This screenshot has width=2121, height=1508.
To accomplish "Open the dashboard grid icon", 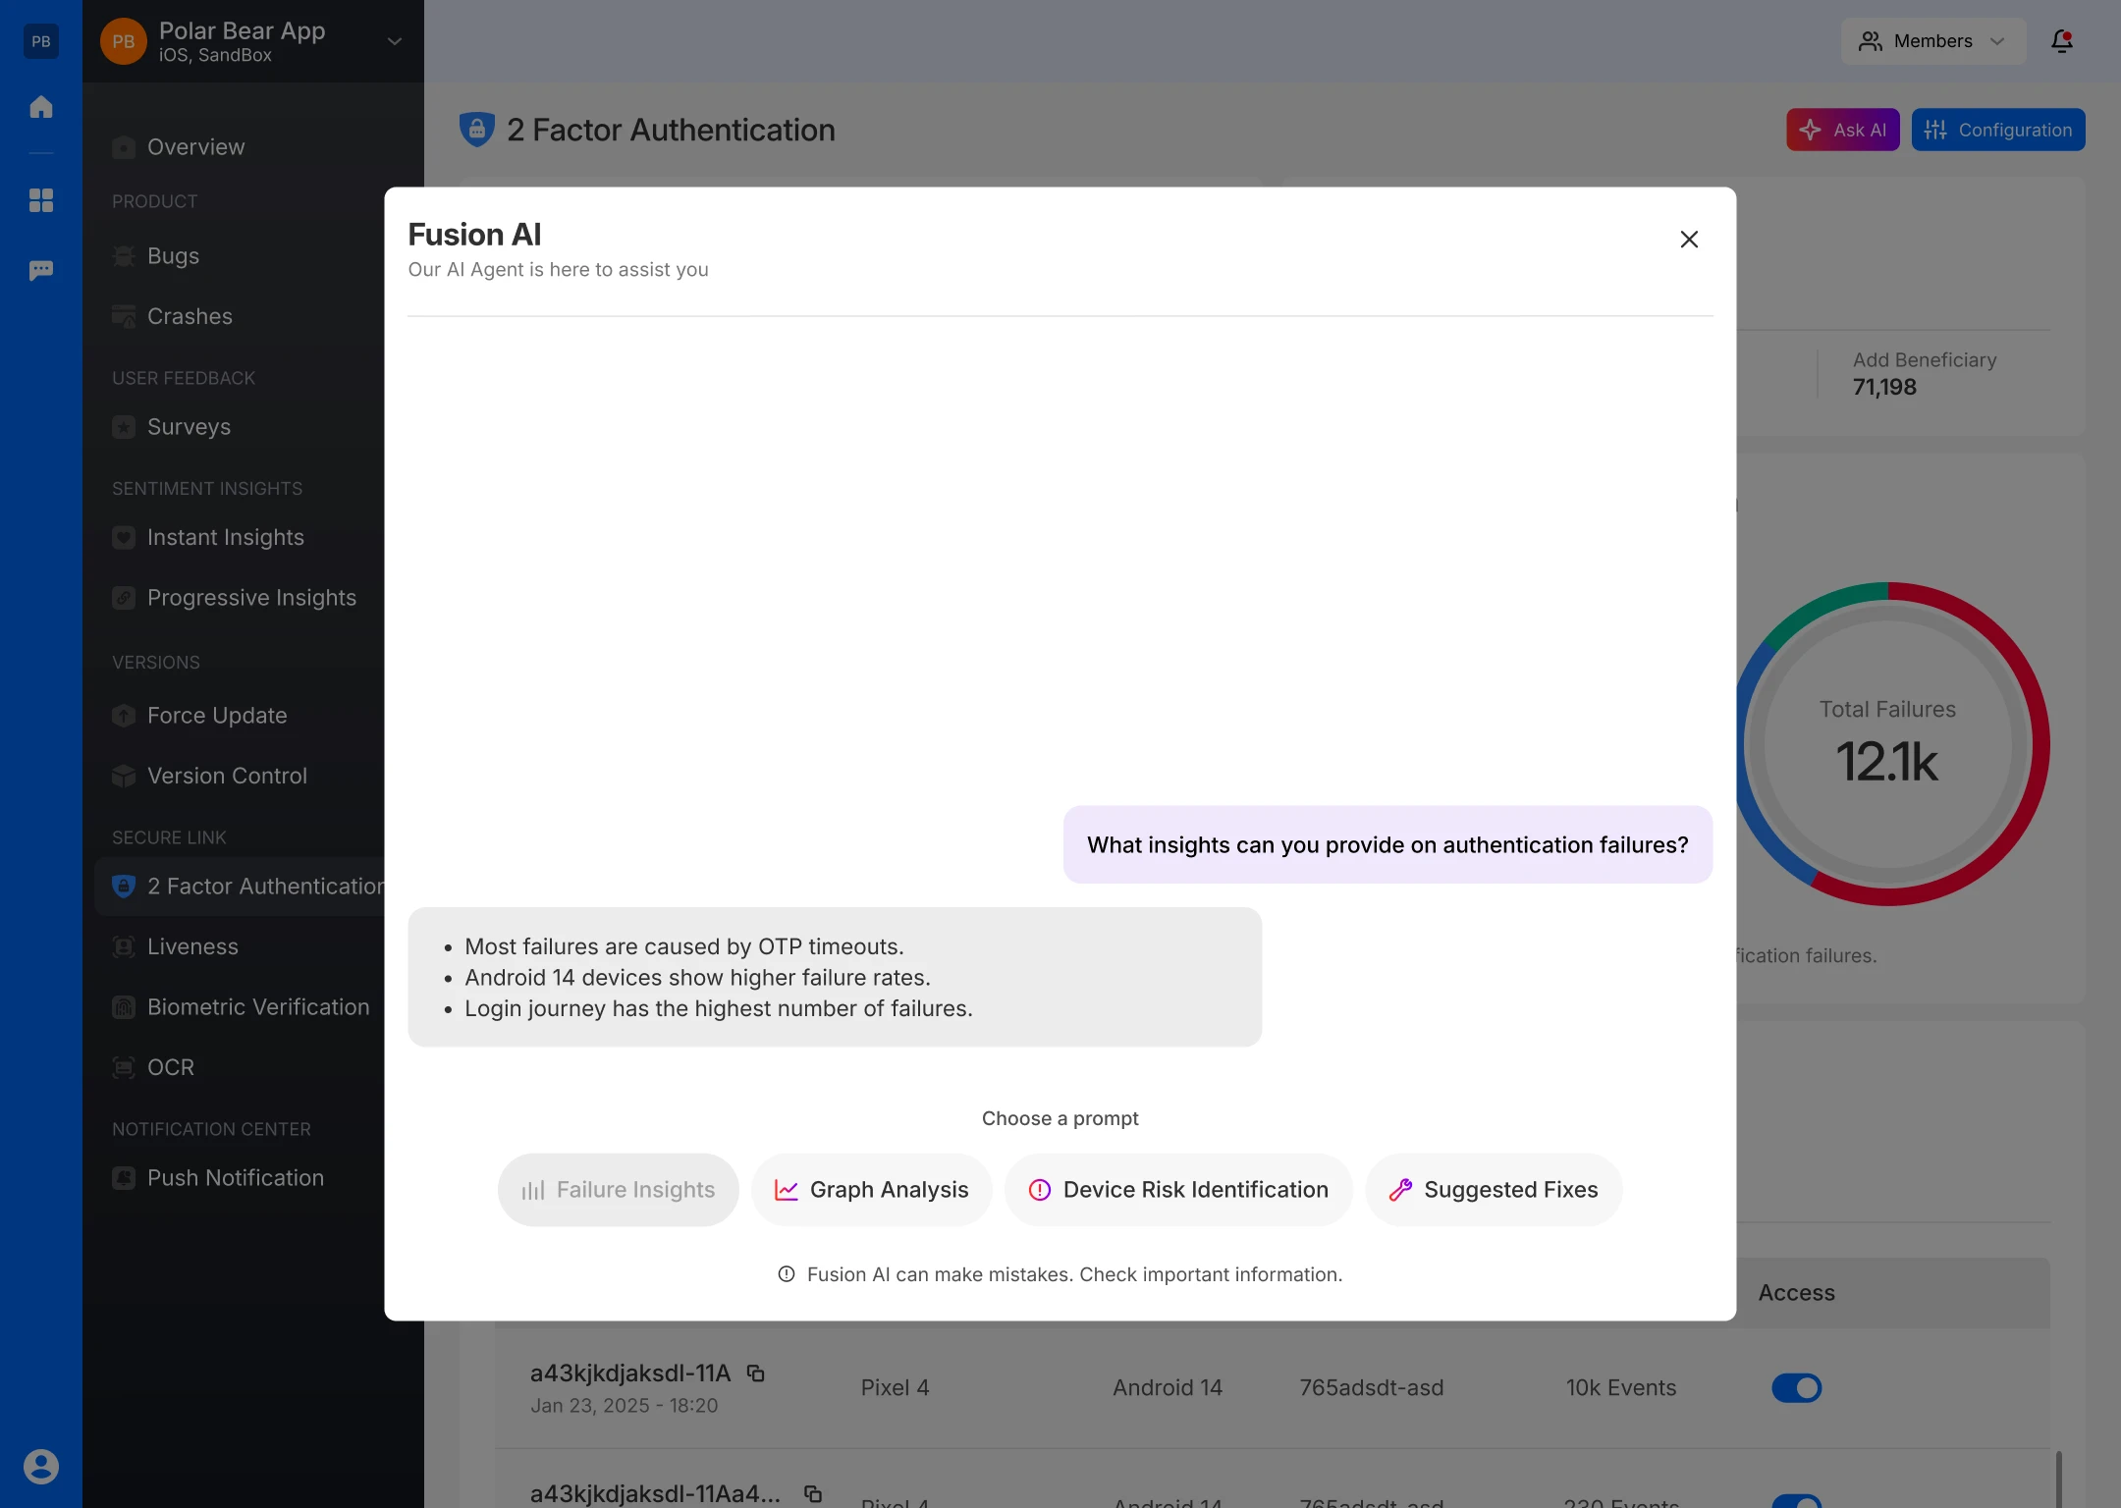I will click(41, 200).
